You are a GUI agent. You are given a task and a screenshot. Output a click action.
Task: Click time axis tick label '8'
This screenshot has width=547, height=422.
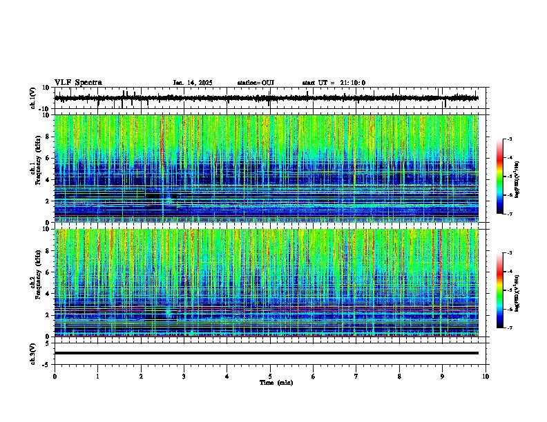pos(399,376)
